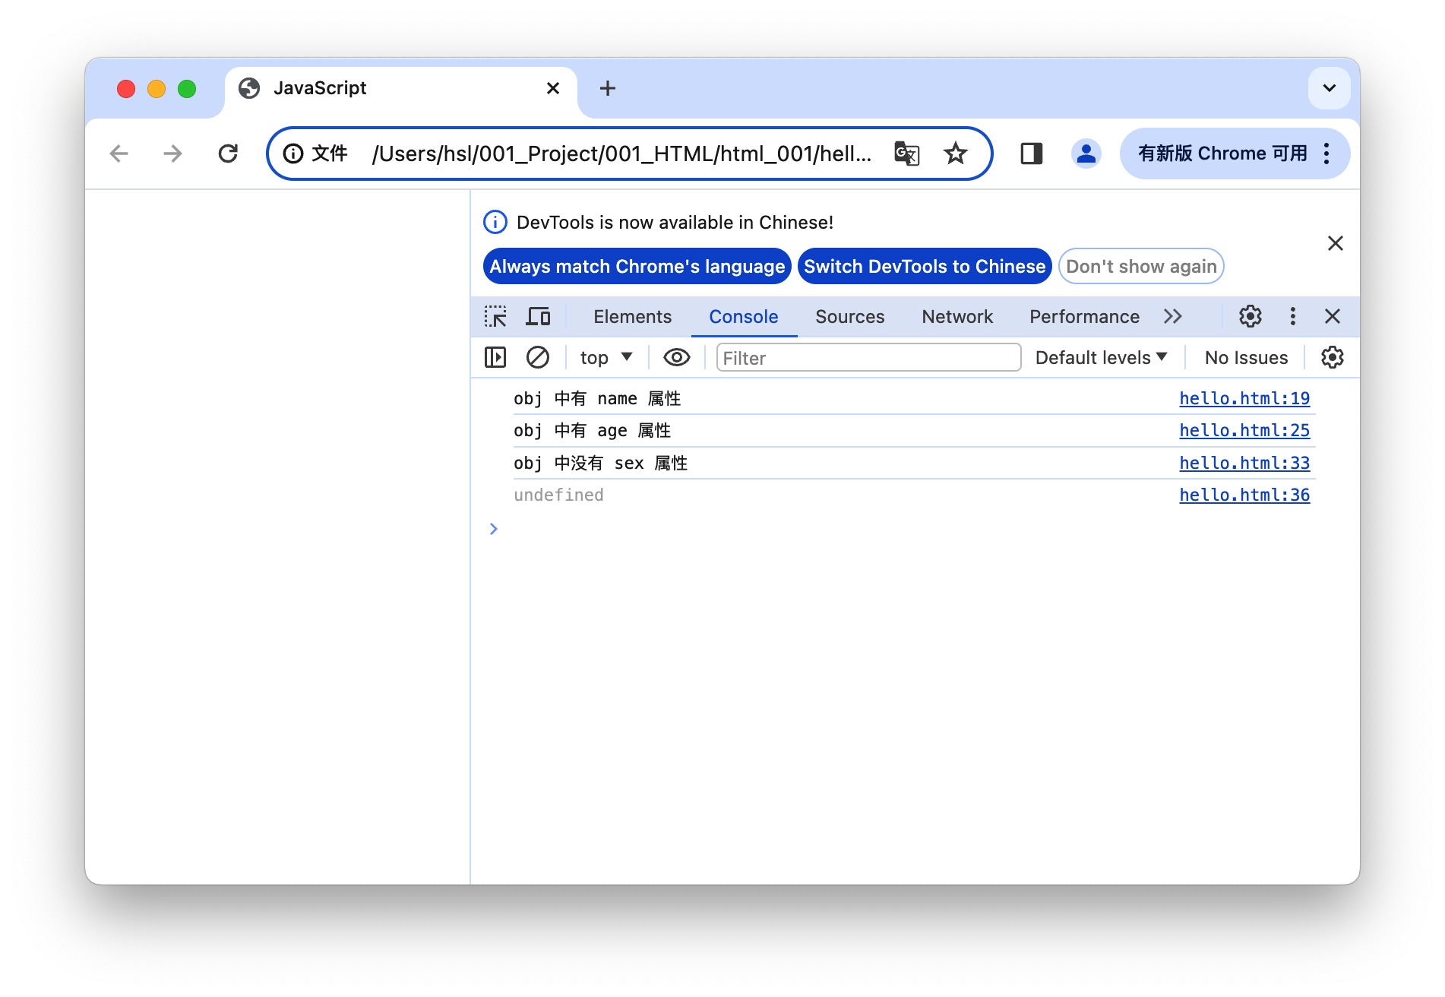Open the Google Translate icon
Screen dimensions: 1445x997
pos(906,154)
